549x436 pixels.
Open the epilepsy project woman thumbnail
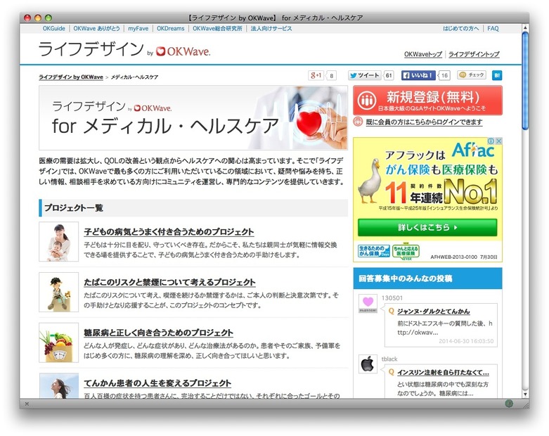[x=58, y=386]
